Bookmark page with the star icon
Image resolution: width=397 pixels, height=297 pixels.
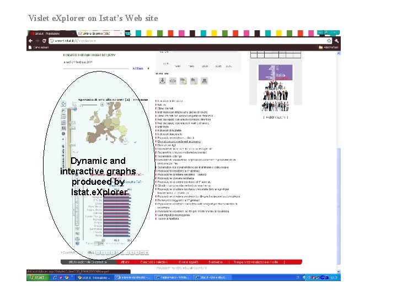pos(329,41)
